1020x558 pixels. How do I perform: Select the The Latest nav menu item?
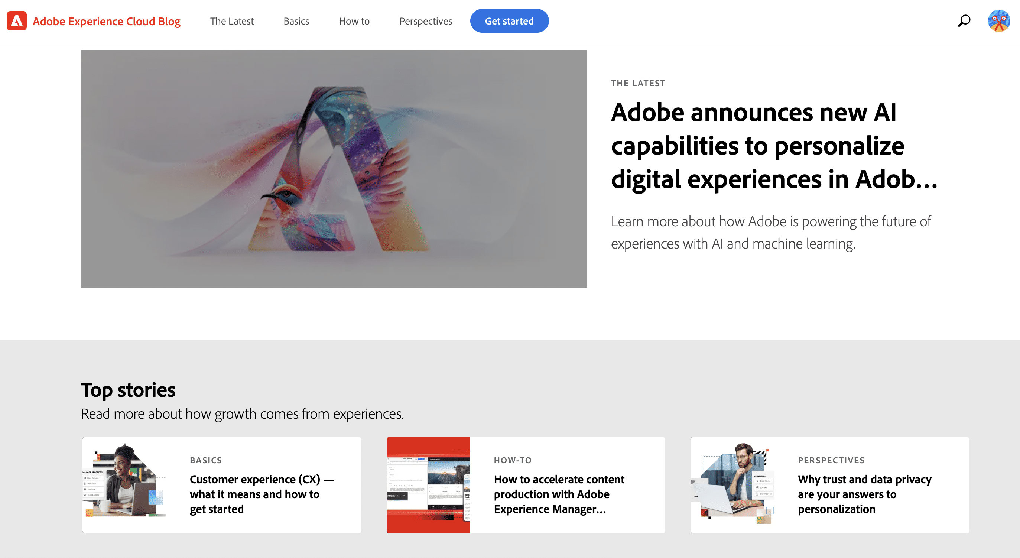point(231,20)
